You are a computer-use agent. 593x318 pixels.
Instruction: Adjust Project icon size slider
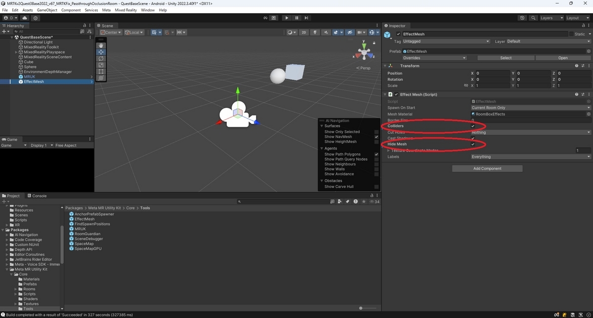[361, 308]
